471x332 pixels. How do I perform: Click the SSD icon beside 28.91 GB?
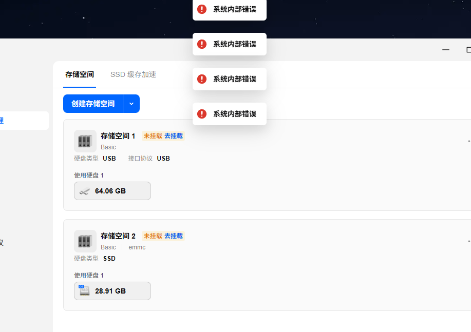[x=84, y=290]
